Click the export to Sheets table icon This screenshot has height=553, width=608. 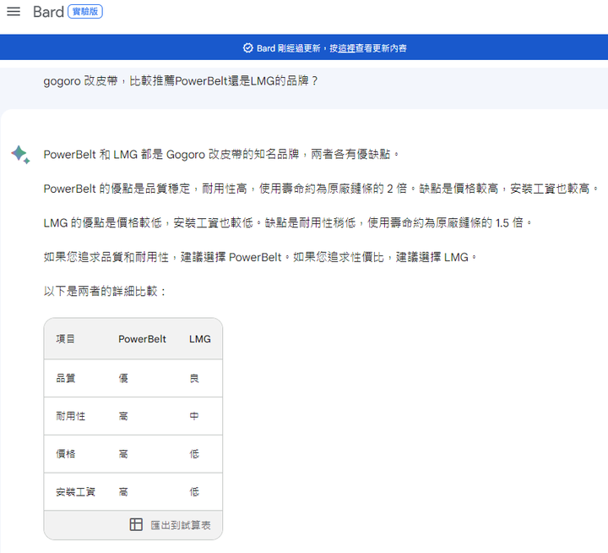pos(136,524)
